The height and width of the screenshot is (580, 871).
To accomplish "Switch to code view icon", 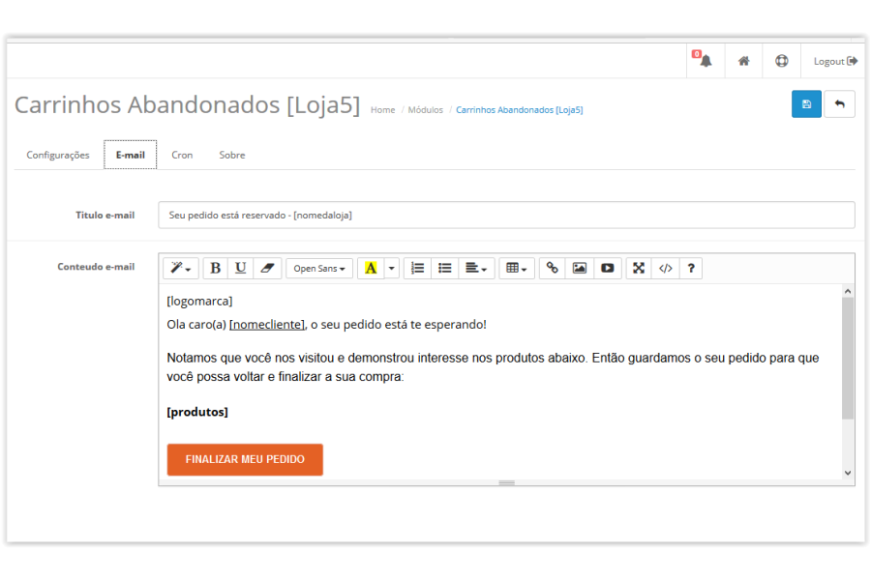I will click(x=666, y=268).
